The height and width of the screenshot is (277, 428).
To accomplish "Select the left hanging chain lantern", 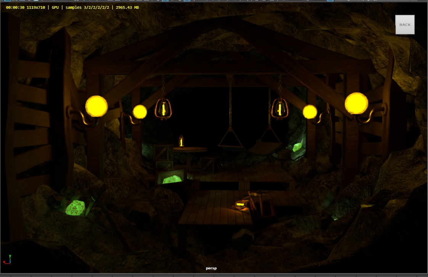I will click(x=163, y=109).
